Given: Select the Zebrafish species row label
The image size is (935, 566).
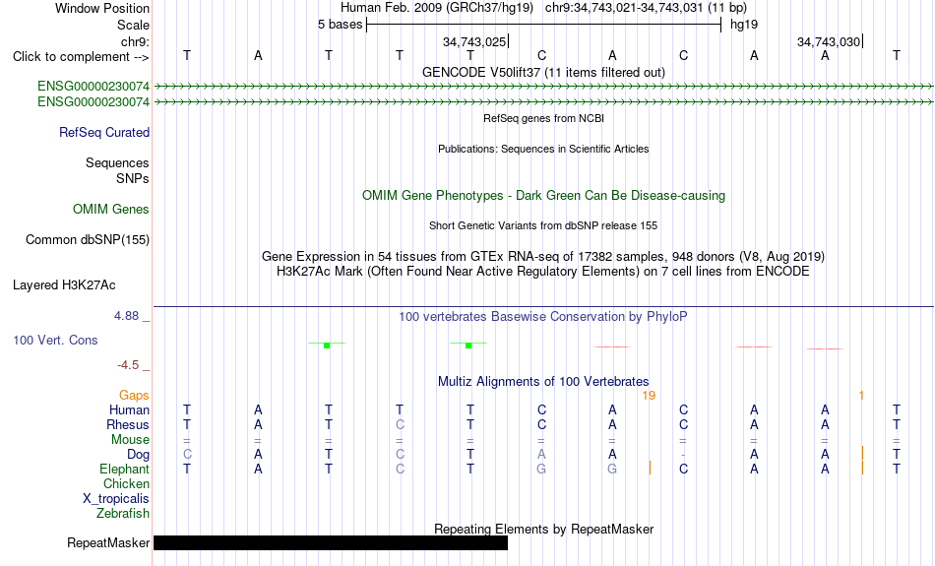Looking at the screenshot, I should (123, 514).
